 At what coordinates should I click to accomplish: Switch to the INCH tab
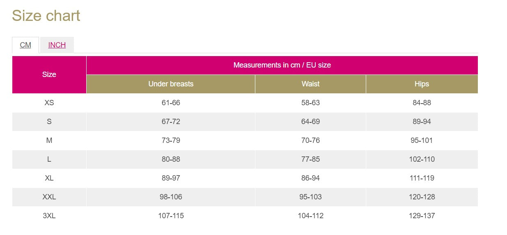[57, 45]
